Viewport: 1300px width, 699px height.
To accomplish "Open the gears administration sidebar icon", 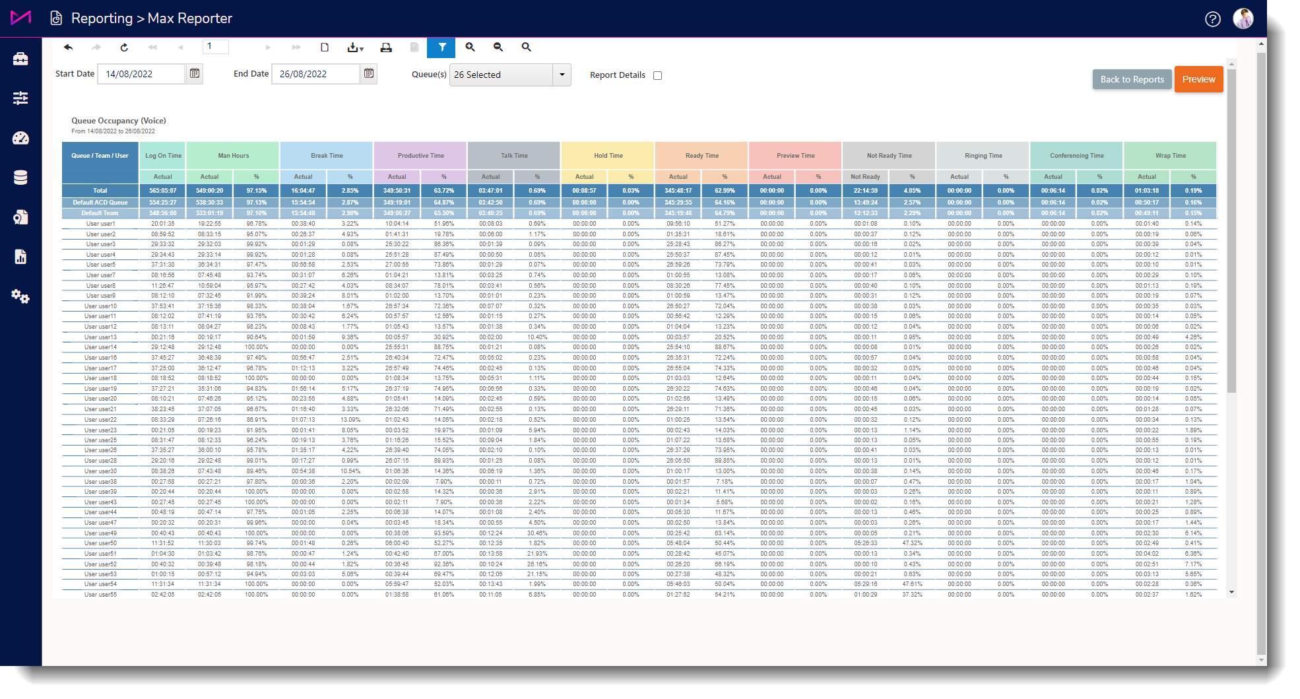I will pyautogui.click(x=20, y=296).
